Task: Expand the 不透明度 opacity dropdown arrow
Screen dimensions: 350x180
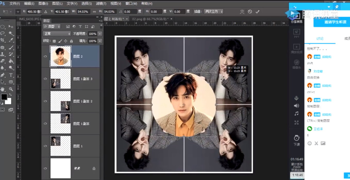Action: 100,34
